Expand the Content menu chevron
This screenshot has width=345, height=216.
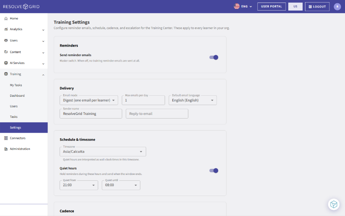click(43, 53)
